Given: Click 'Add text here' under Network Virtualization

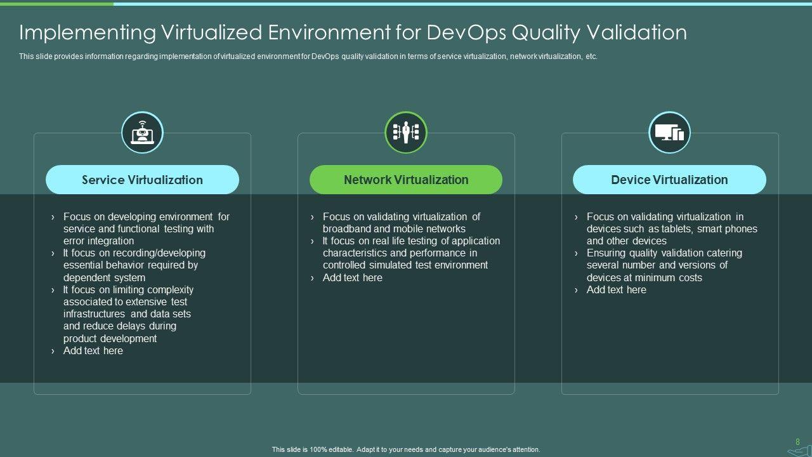Looking at the screenshot, I should pos(352,277).
